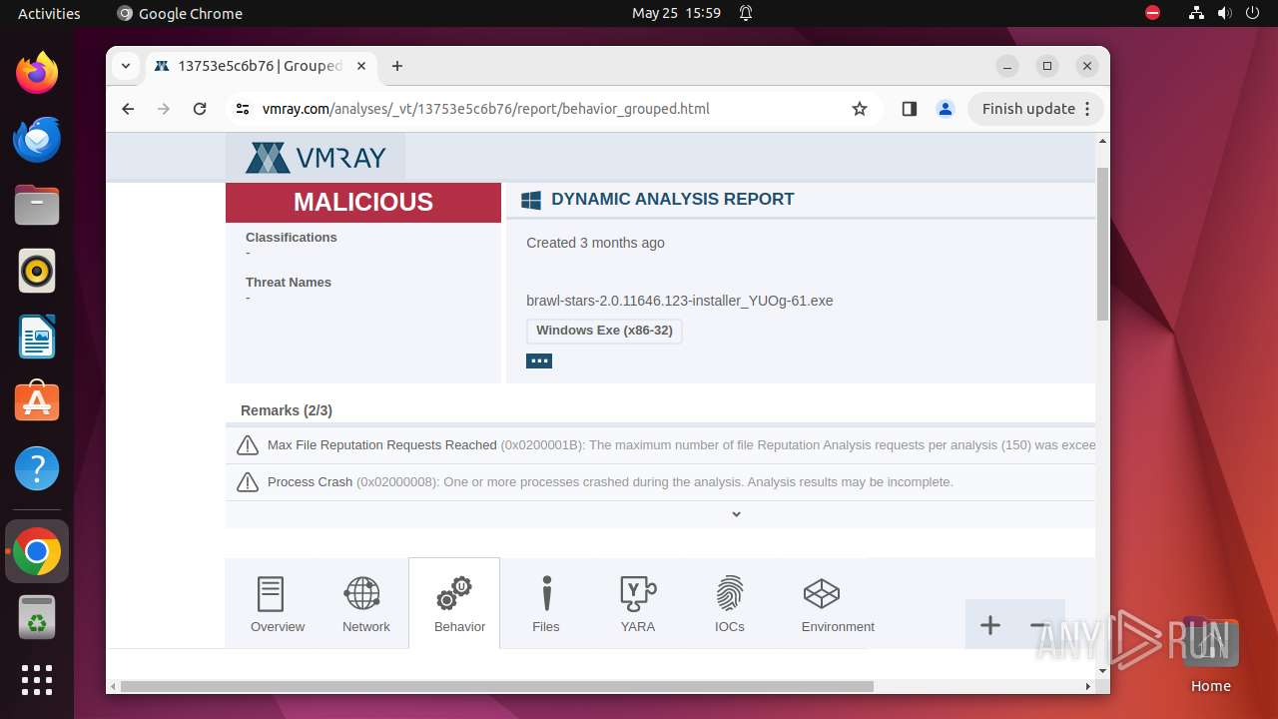Viewport: 1278px width, 719px height.
Task: Click the plus zoom-in icon
Action: pos(990,625)
